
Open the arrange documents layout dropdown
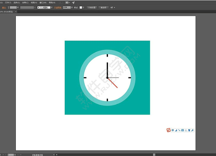pos(67,3)
